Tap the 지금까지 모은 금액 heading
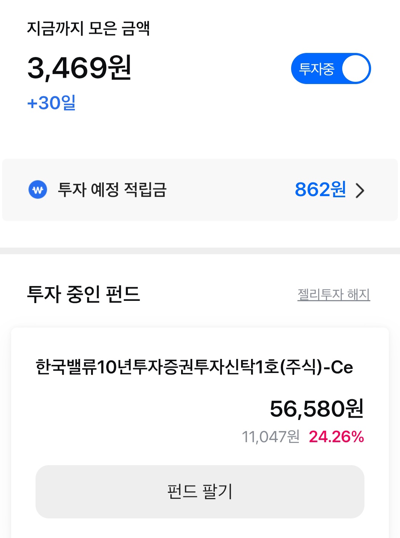 point(88,28)
